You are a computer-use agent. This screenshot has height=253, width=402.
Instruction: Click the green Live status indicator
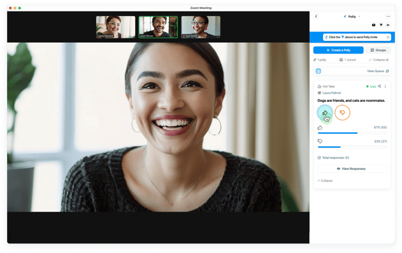point(371,87)
